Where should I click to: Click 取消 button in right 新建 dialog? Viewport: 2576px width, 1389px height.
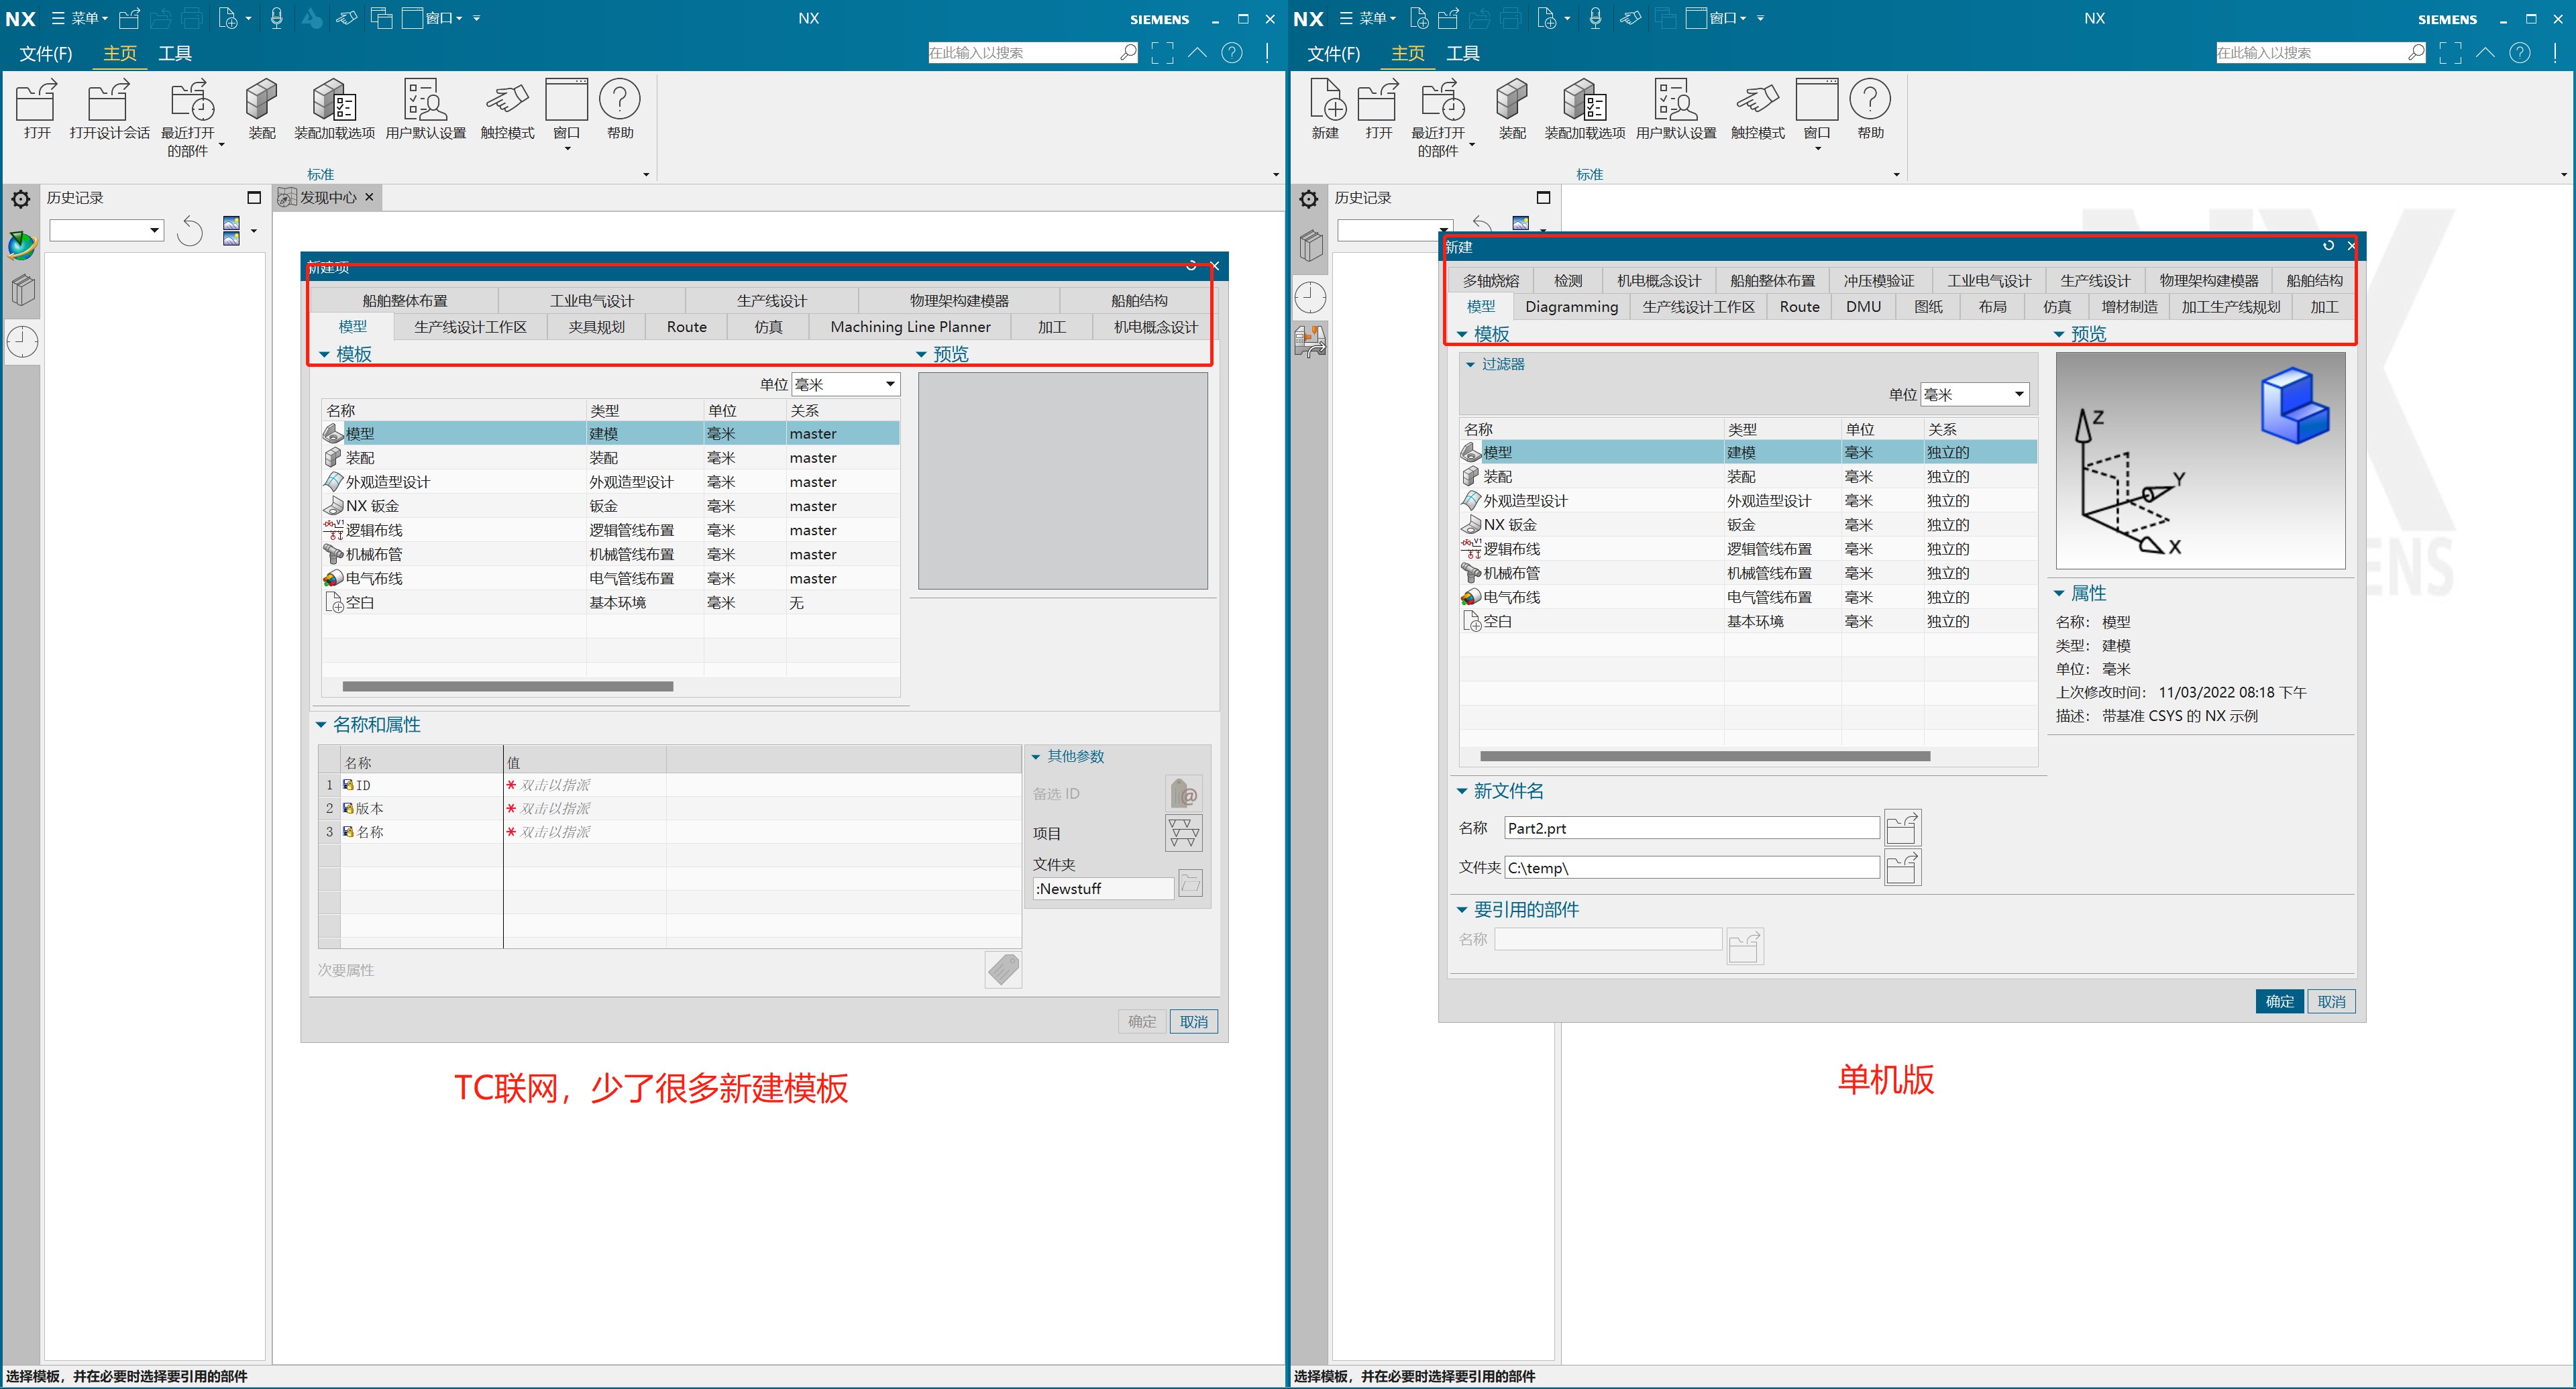click(2331, 1001)
